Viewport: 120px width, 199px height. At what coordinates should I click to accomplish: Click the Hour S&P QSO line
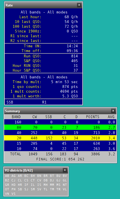pos(44,70)
